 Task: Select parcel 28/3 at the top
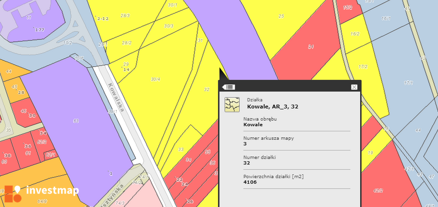125,16
